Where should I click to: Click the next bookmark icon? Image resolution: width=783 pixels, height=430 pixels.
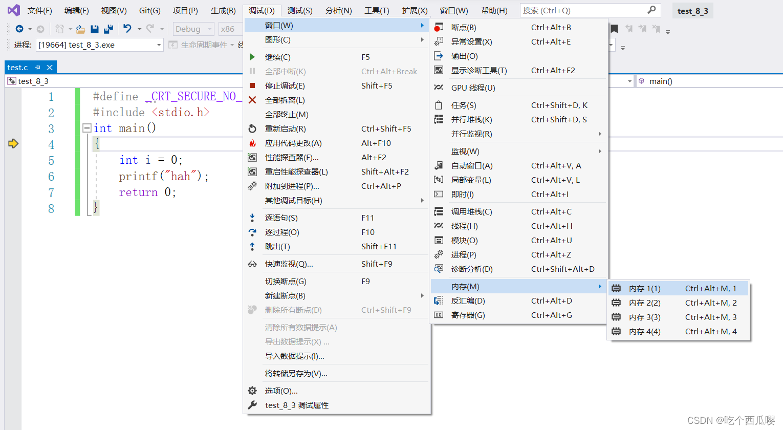pos(643,29)
